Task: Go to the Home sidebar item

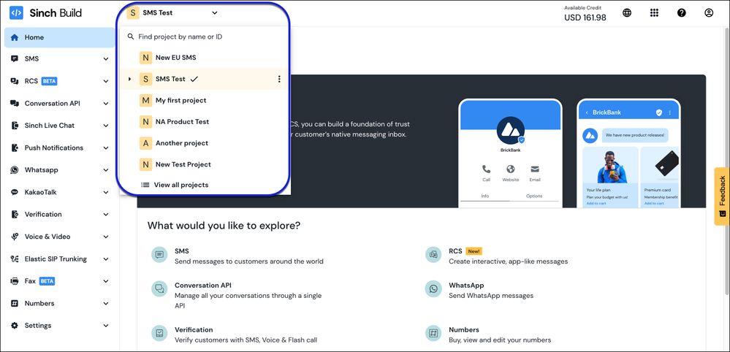Action: click(60, 37)
